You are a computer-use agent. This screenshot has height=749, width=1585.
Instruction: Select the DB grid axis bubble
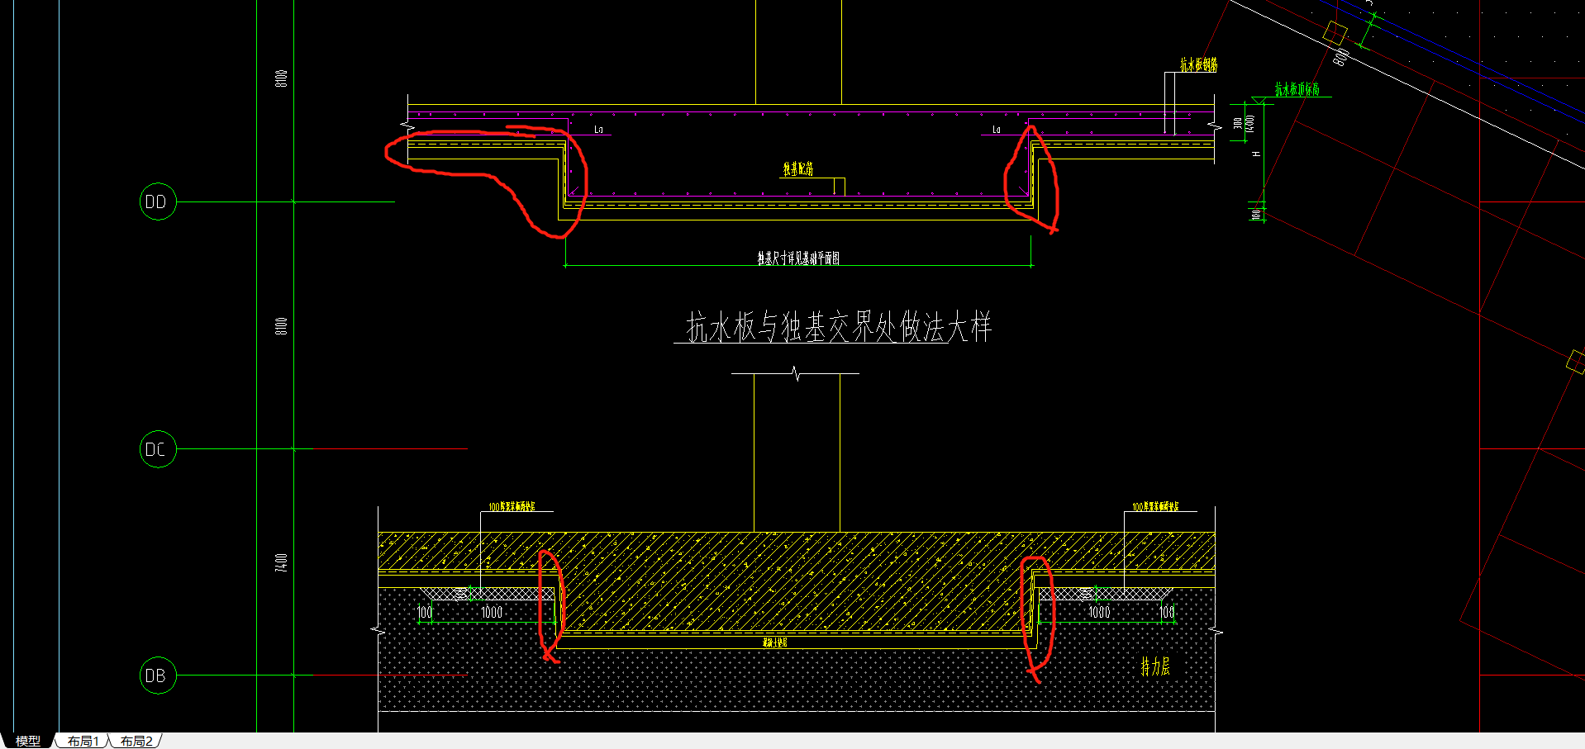point(158,676)
